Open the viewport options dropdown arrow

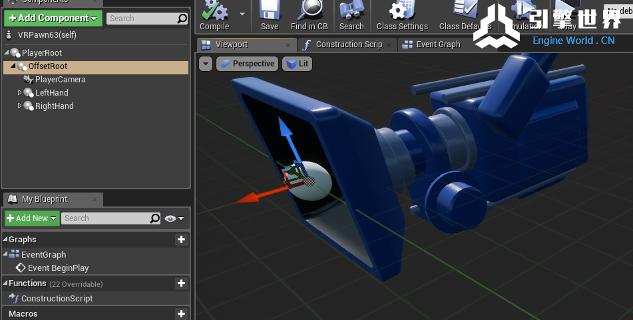(x=206, y=64)
